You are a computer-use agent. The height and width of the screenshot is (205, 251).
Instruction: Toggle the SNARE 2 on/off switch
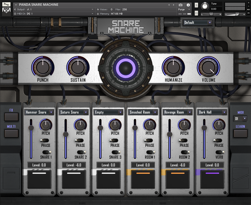[82, 152]
